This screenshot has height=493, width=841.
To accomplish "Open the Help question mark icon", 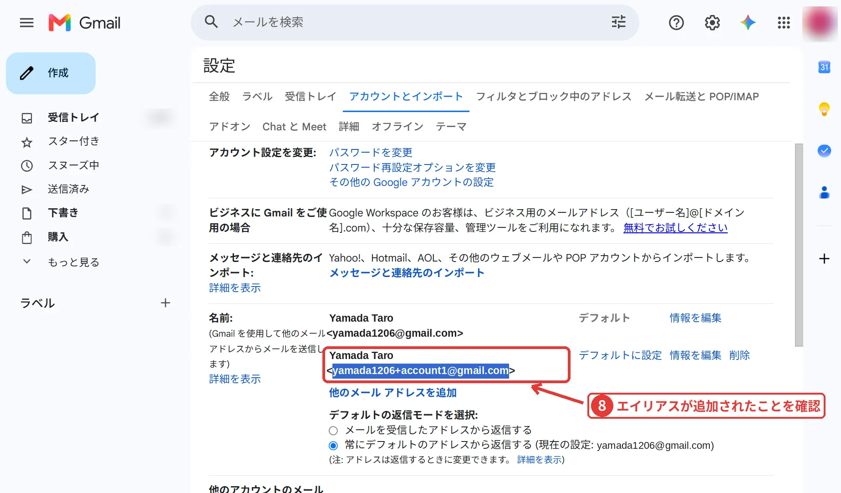I will pyautogui.click(x=676, y=22).
